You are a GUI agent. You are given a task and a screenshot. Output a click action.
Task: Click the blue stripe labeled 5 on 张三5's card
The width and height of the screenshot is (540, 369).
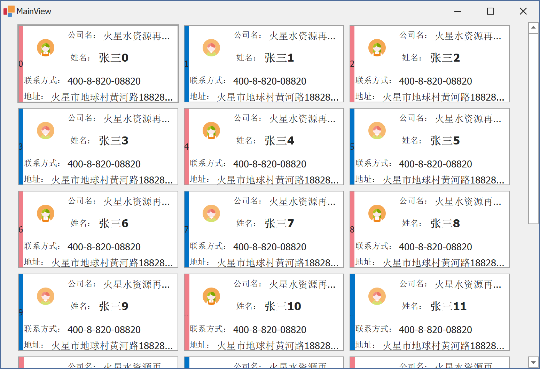click(352, 146)
